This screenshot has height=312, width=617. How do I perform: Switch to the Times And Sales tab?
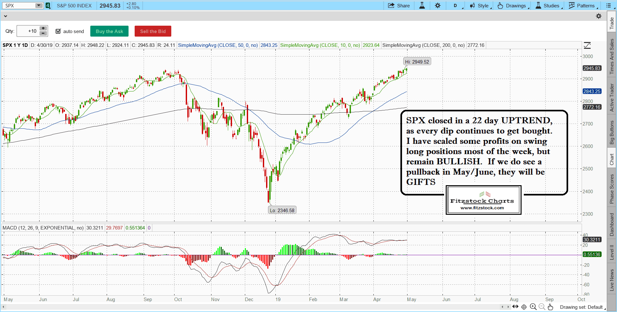[612, 56]
